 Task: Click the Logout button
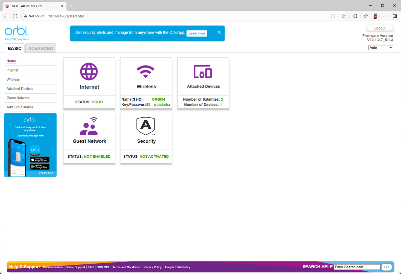380,28
